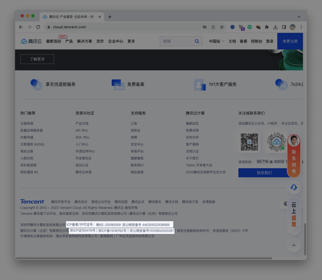Open the 微信公众平台 footer link
The height and width of the screenshot is (280, 322).
click(101, 202)
